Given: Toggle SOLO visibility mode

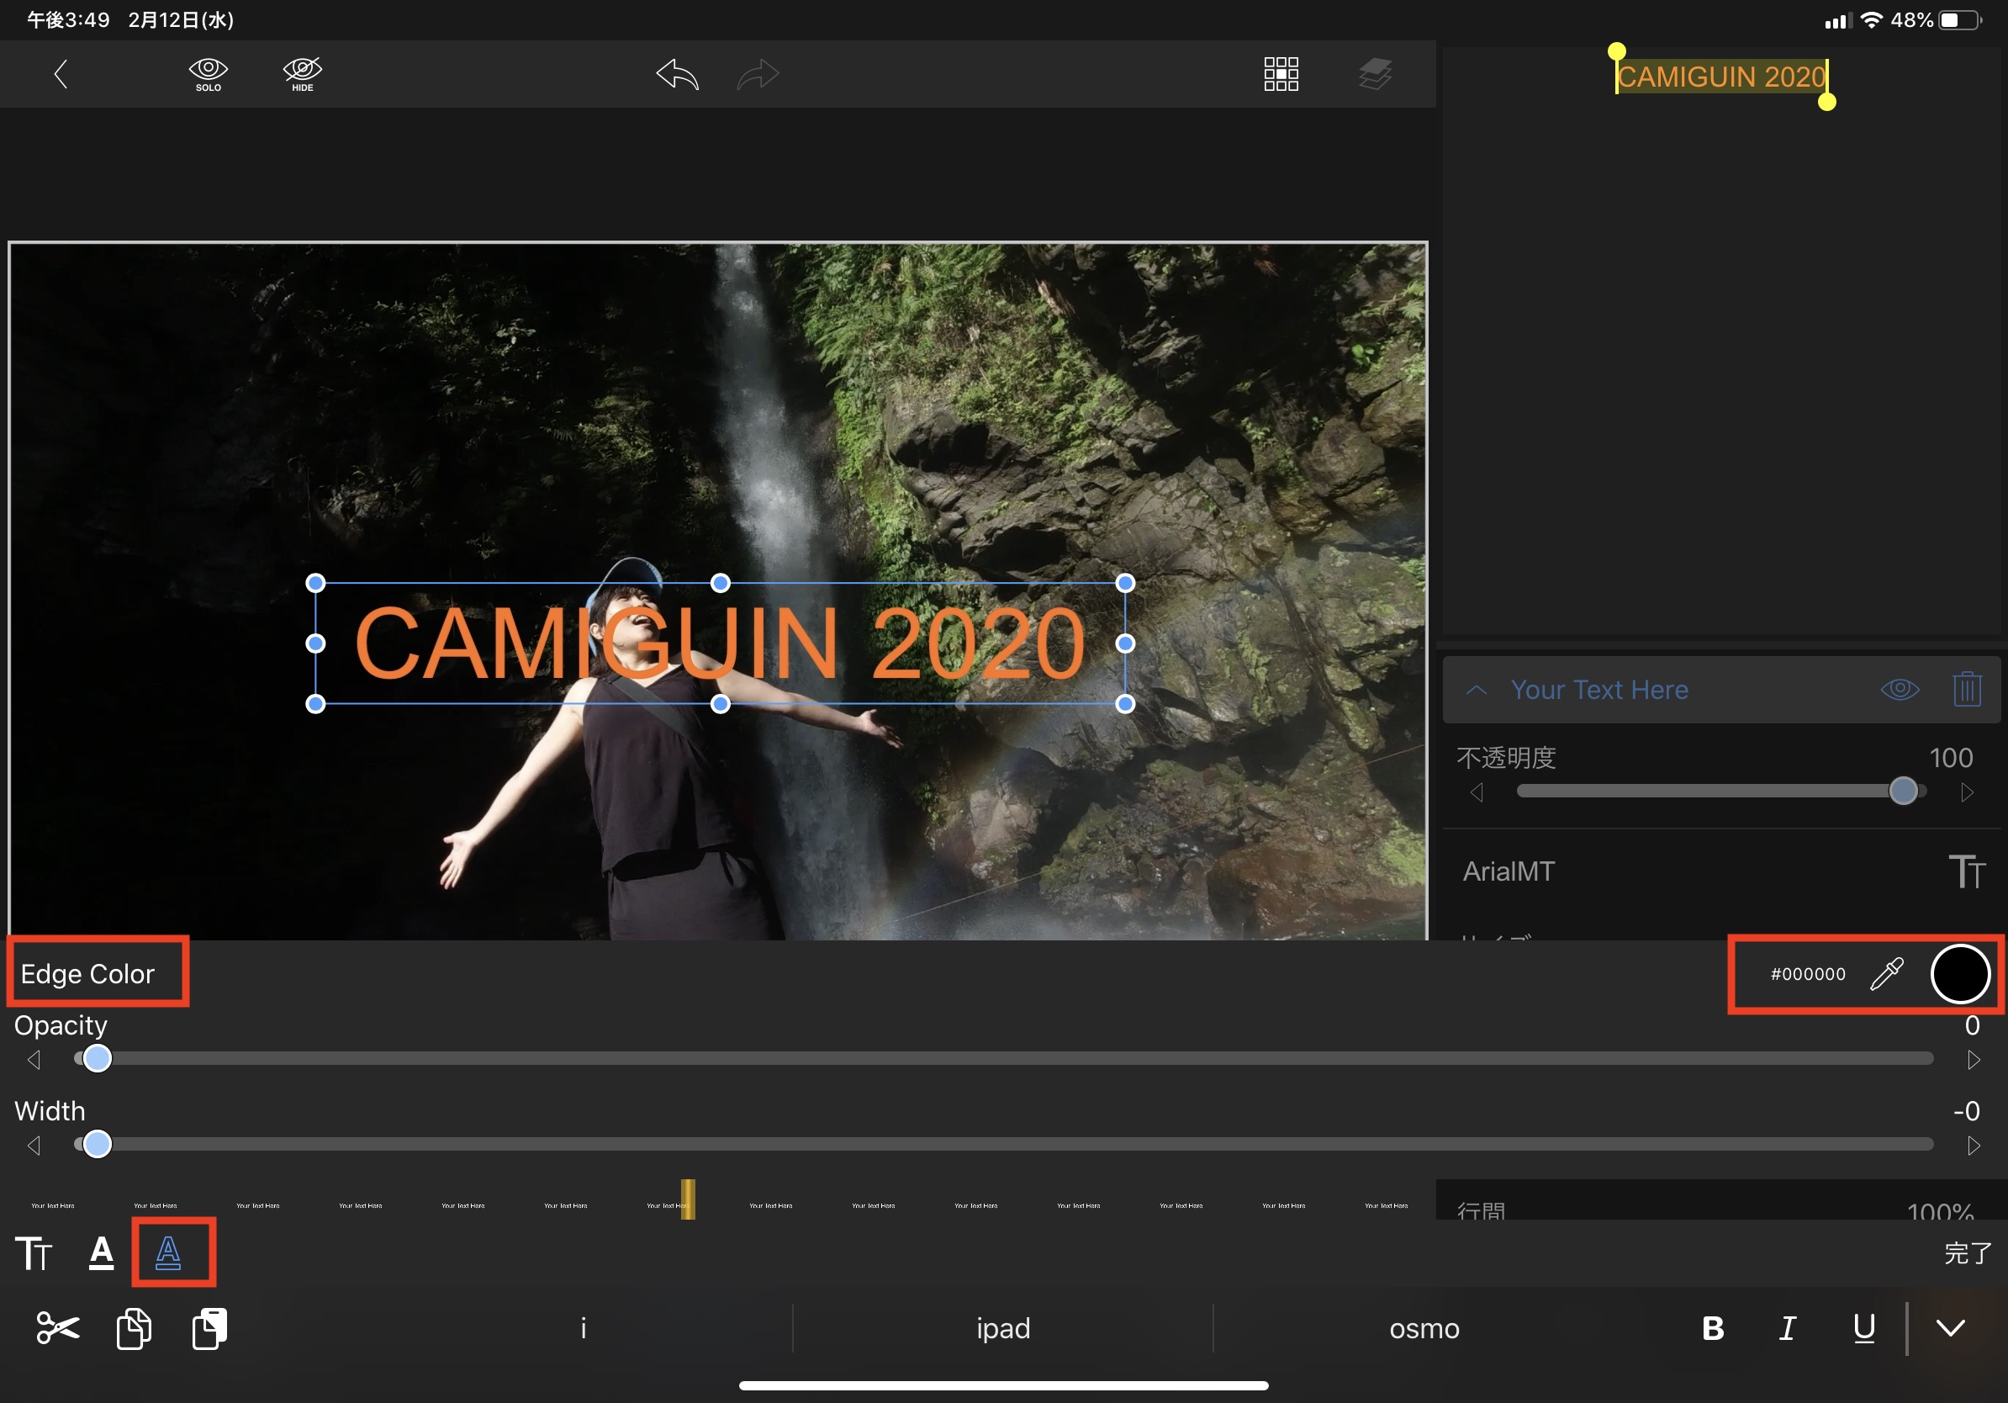Looking at the screenshot, I should click(x=209, y=74).
